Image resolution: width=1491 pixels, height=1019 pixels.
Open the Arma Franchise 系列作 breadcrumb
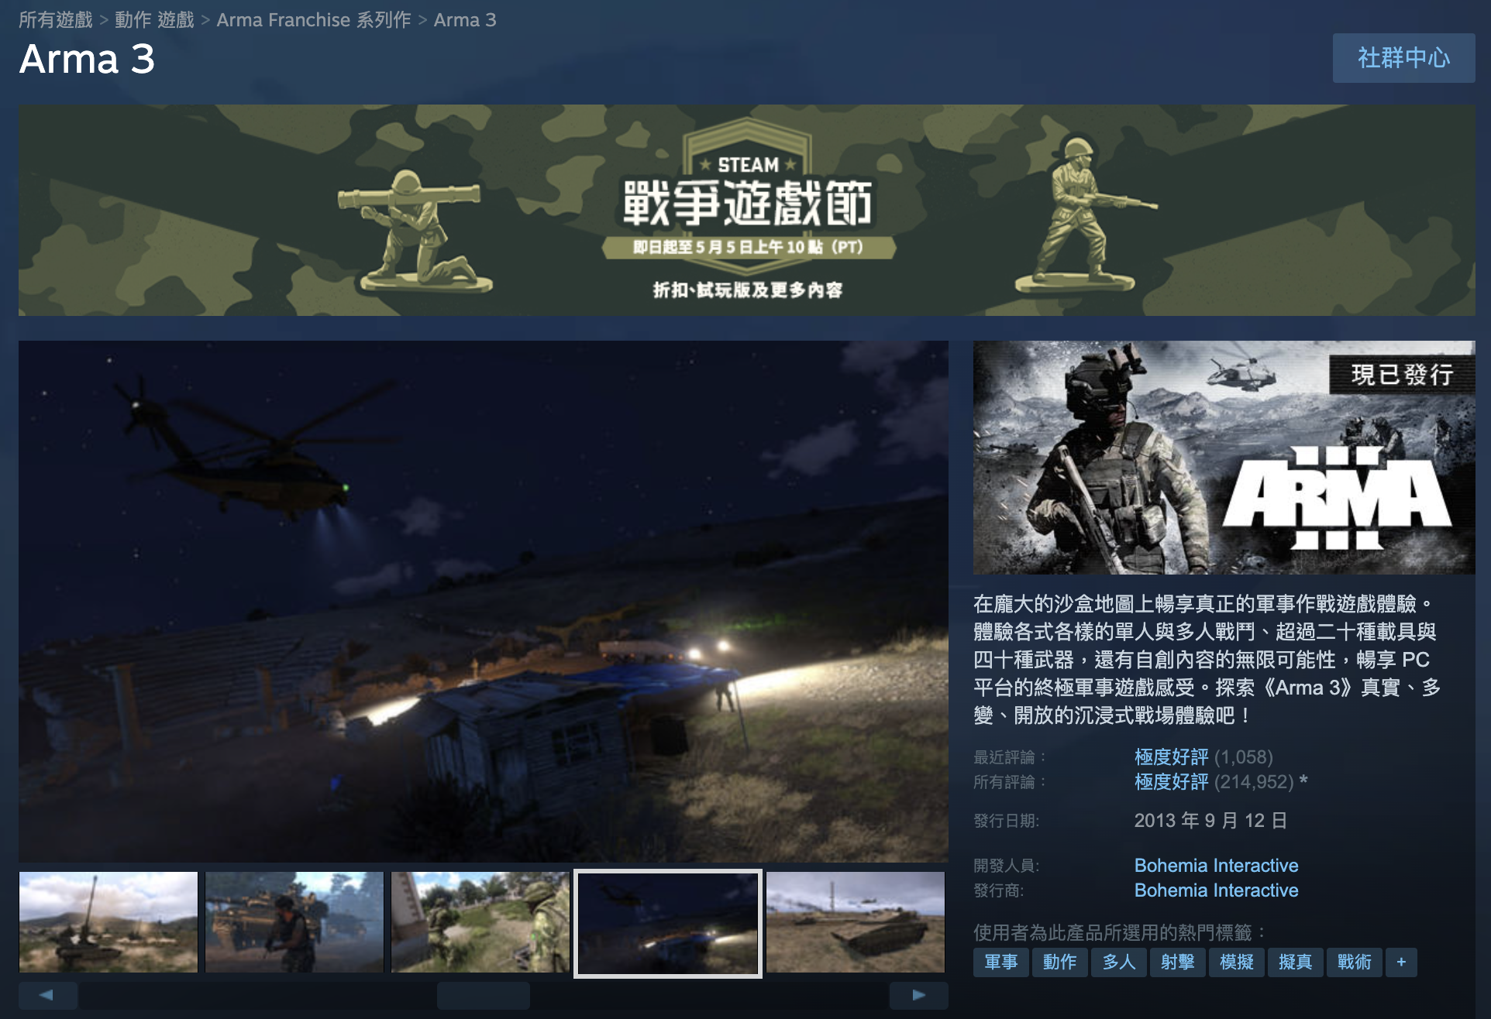click(x=314, y=20)
